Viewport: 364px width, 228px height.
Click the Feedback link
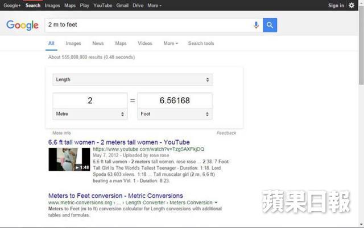click(x=226, y=133)
